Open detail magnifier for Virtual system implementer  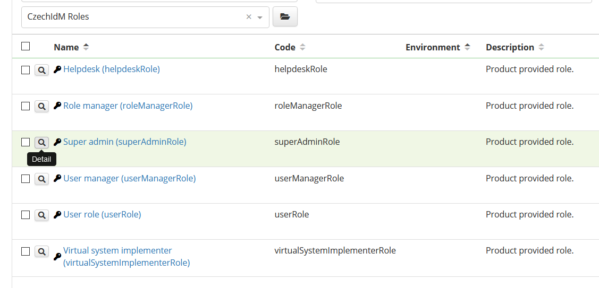(x=41, y=251)
